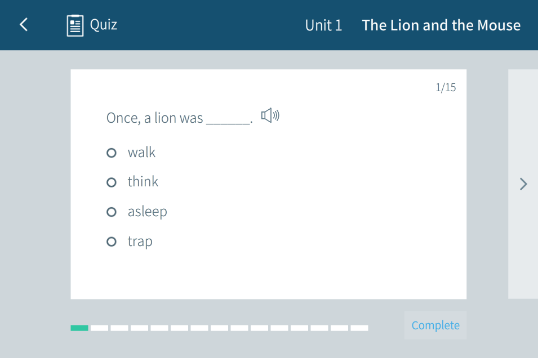Select the 'think' answer option
The image size is (538, 358).
click(x=112, y=182)
